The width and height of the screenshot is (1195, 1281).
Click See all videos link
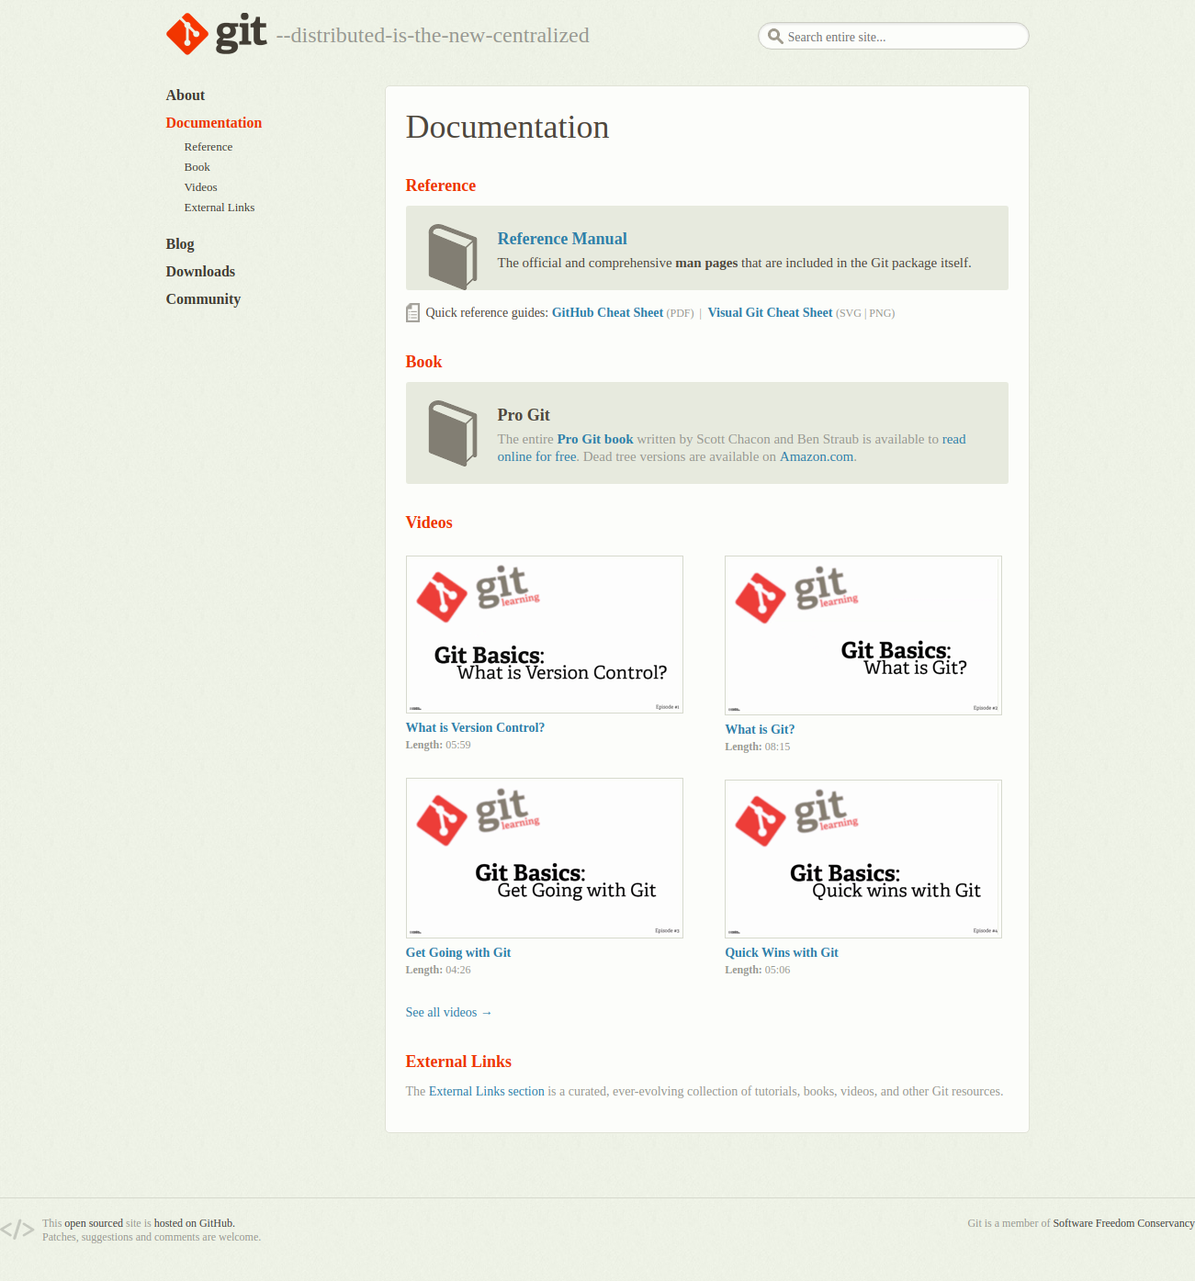449,1013
